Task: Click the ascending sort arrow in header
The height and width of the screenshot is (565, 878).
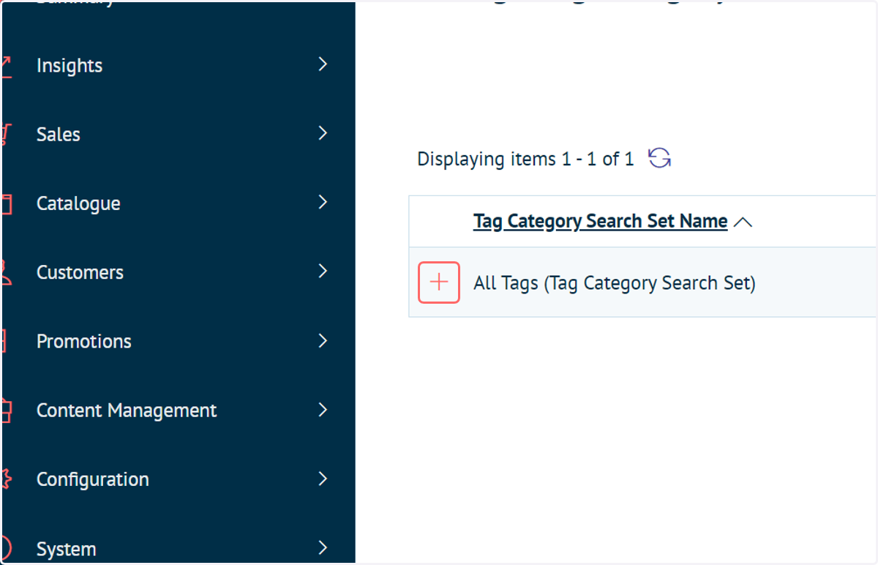Action: 743,222
